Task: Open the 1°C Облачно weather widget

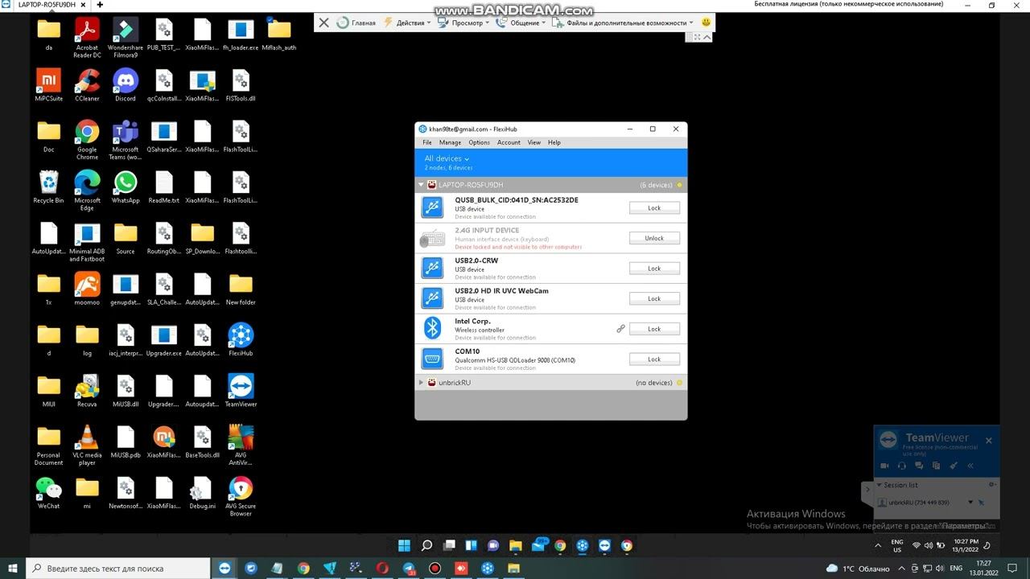Action: [x=858, y=569]
